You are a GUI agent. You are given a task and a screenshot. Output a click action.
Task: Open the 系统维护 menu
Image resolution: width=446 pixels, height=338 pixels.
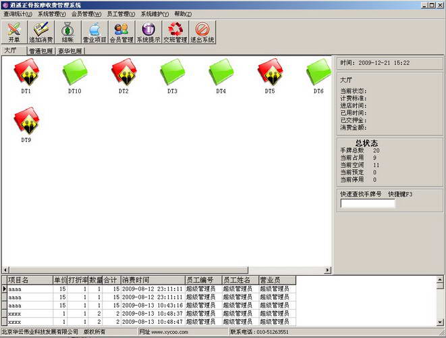[x=155, y=14]
